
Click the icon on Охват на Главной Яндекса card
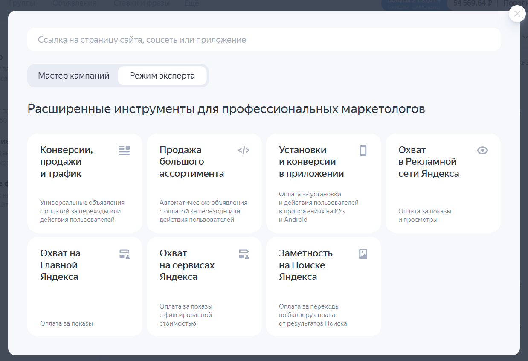pyautogui.click(x=124, y=254)
